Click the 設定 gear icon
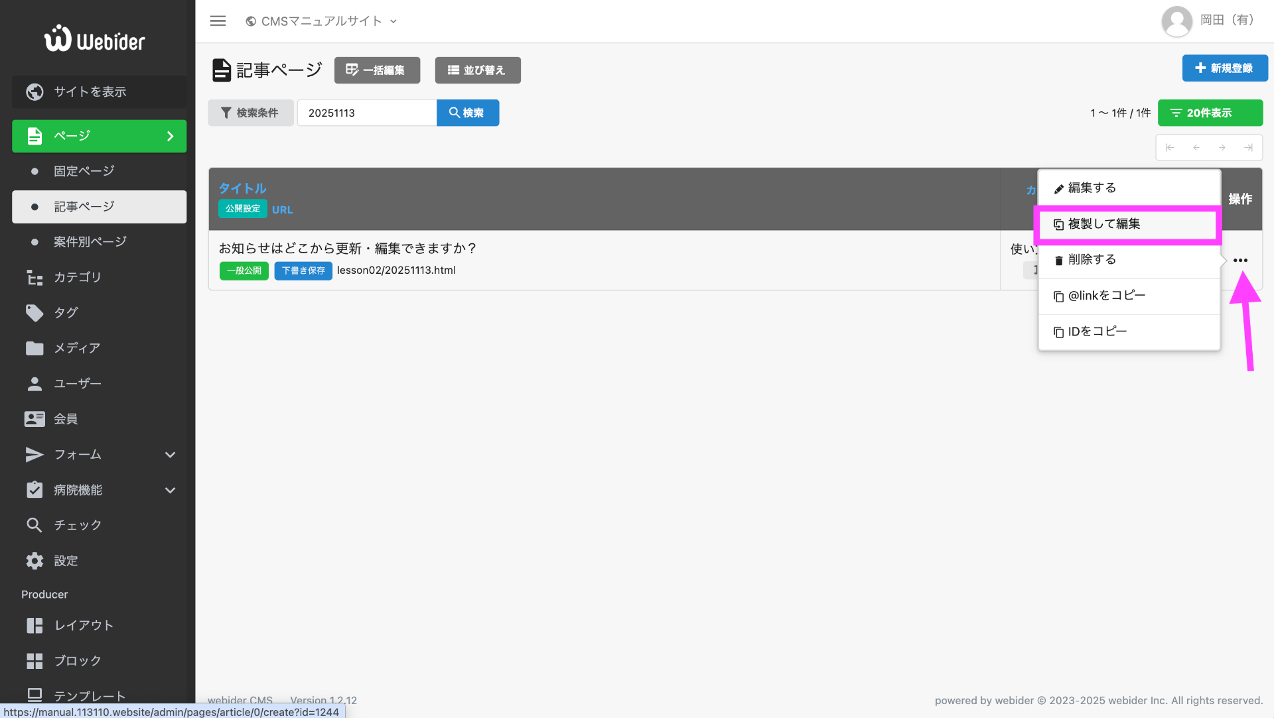 (35, 560)
